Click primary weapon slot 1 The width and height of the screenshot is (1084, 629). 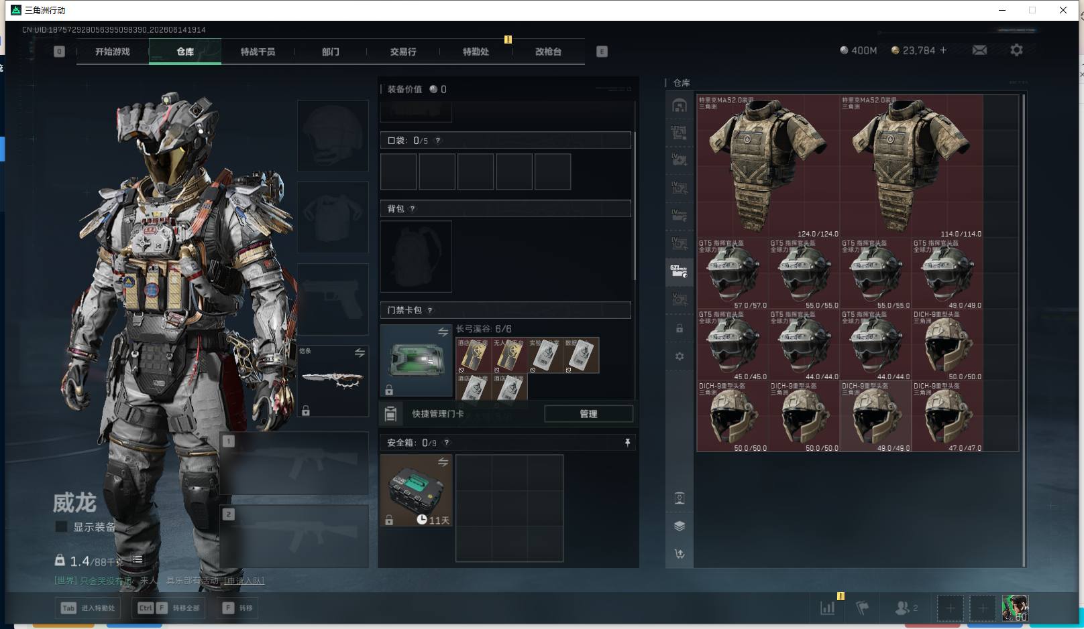tap(294, 464)
